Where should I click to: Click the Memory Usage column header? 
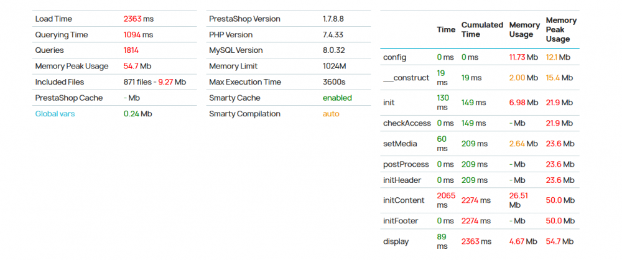[x=524, y=29]
